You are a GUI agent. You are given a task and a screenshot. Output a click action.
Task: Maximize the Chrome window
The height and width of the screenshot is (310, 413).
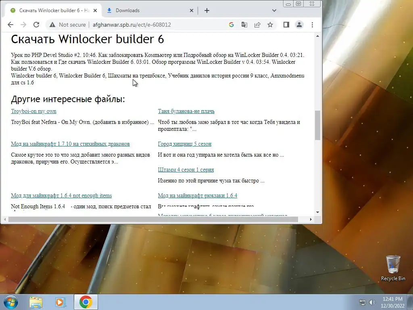tap(298, 4)
